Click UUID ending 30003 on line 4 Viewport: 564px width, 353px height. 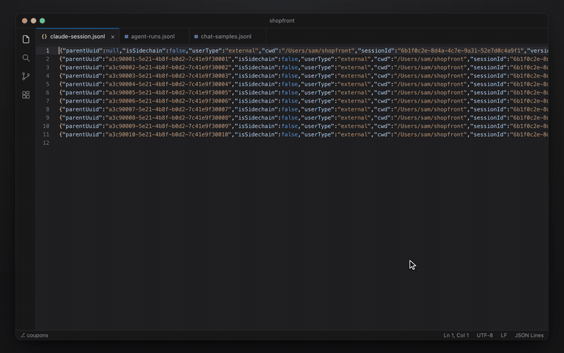tap(168, 76)
